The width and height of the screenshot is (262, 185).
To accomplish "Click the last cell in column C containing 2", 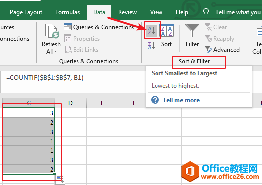I will [29, 169].
